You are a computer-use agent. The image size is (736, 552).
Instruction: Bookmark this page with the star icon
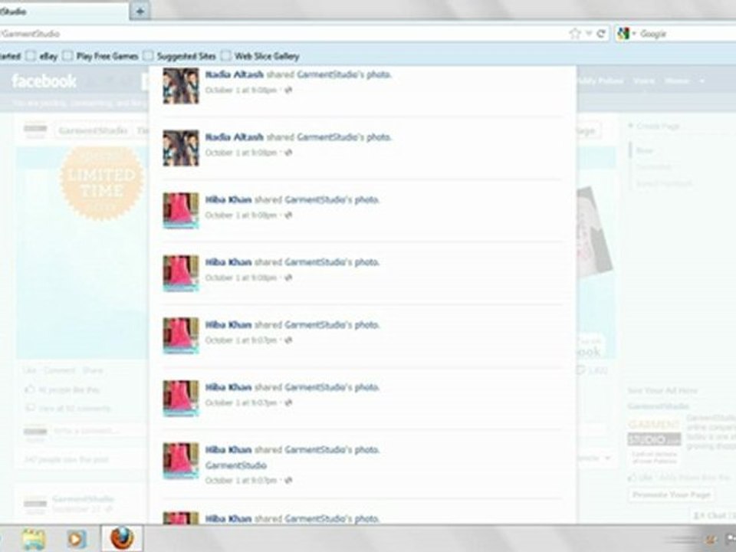[x=575, y=33]
